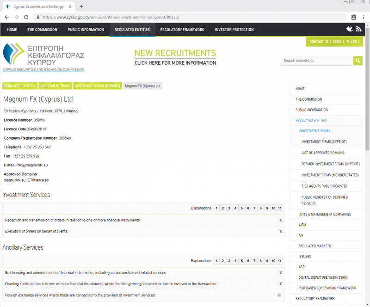Image resolution: width=370 pixels, height=307 pixels.
Task: Open INVESTMENT FIRMS (CYPRIOT) sidebar item
Action: point(326,142)
